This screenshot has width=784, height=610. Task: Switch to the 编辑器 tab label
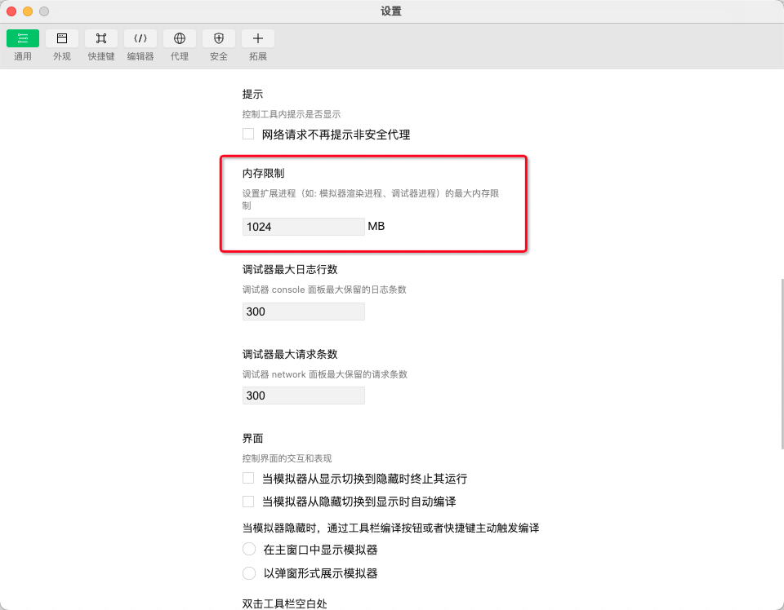[140, 56]
